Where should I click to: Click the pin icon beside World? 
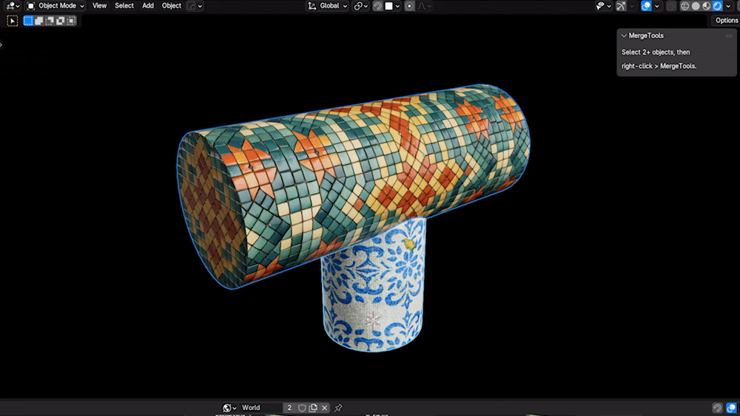pyautogui.click(x=338, y=408)
